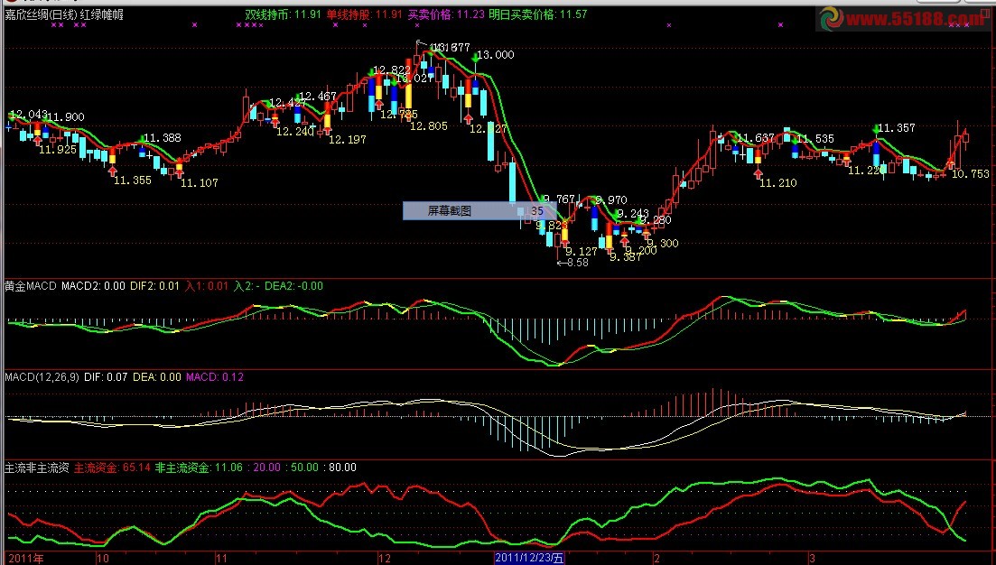Click the last price label 10.753
Viewport: 996px width, 565px height.
[x=970, y=174]
